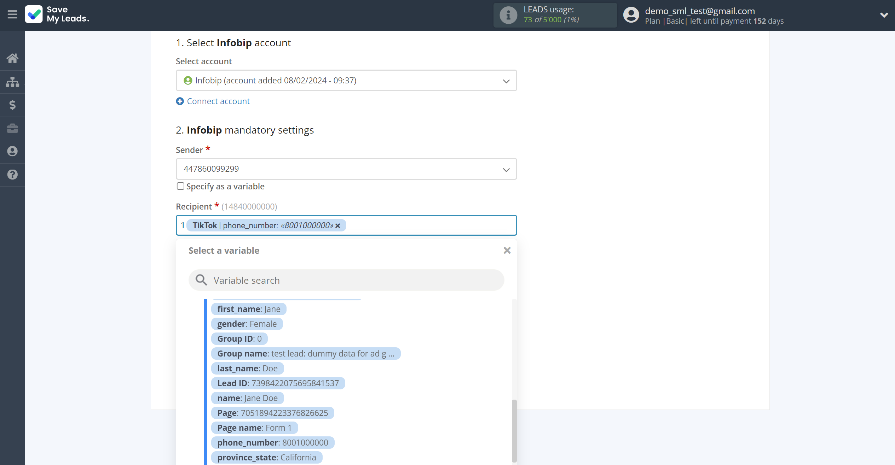Click the LEADS usage info icon
The height and width of the screenshot is (465, 895).
tap(508, 15)
